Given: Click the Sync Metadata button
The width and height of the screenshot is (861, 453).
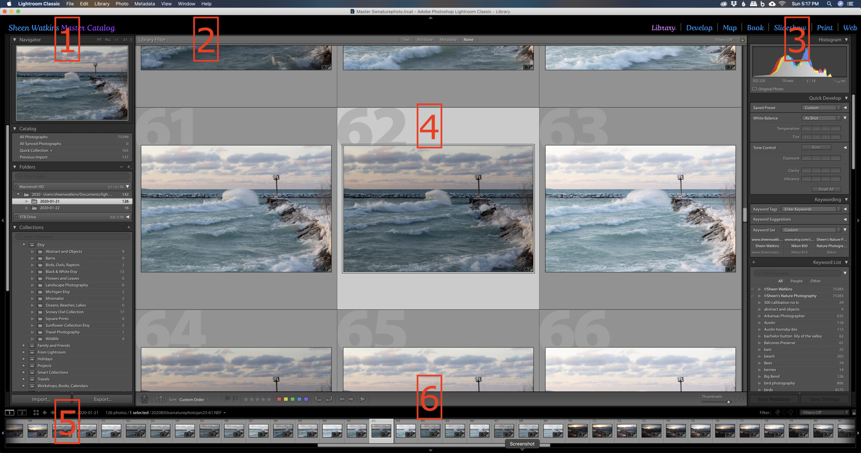Looking at the screenshot, I should click(774, 399).
